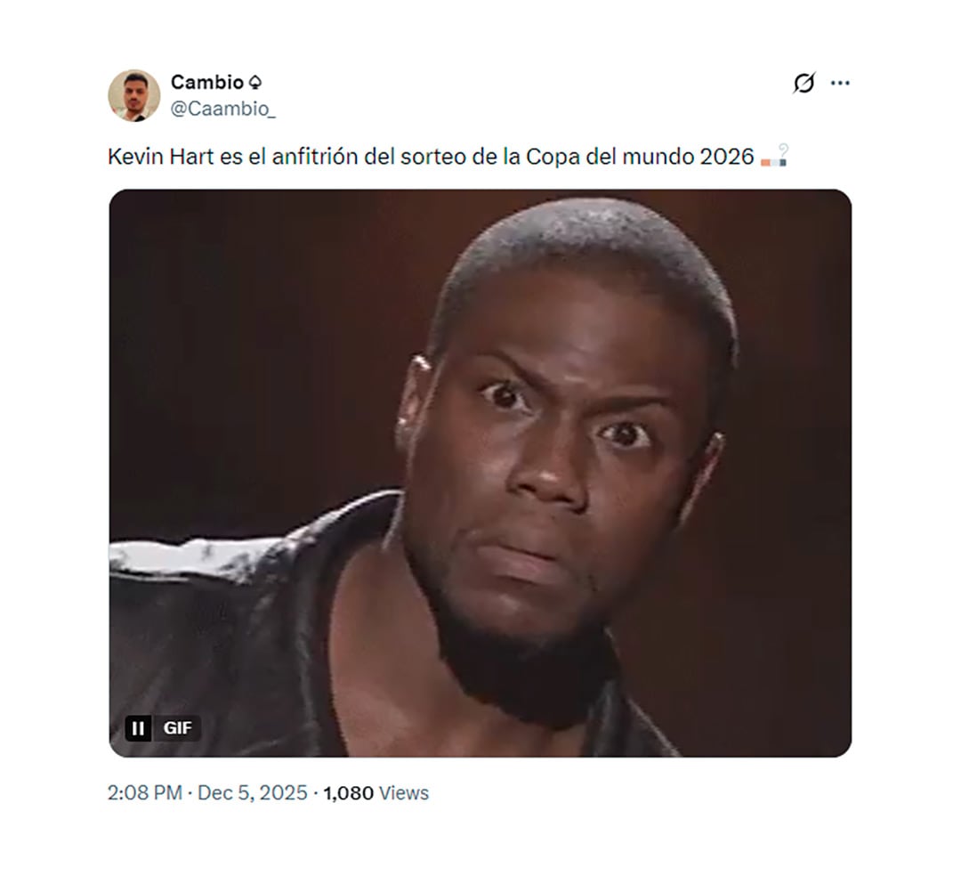Click the spade symbol beside Cambio
961x876 pixels.
click(x=255, y=82)
